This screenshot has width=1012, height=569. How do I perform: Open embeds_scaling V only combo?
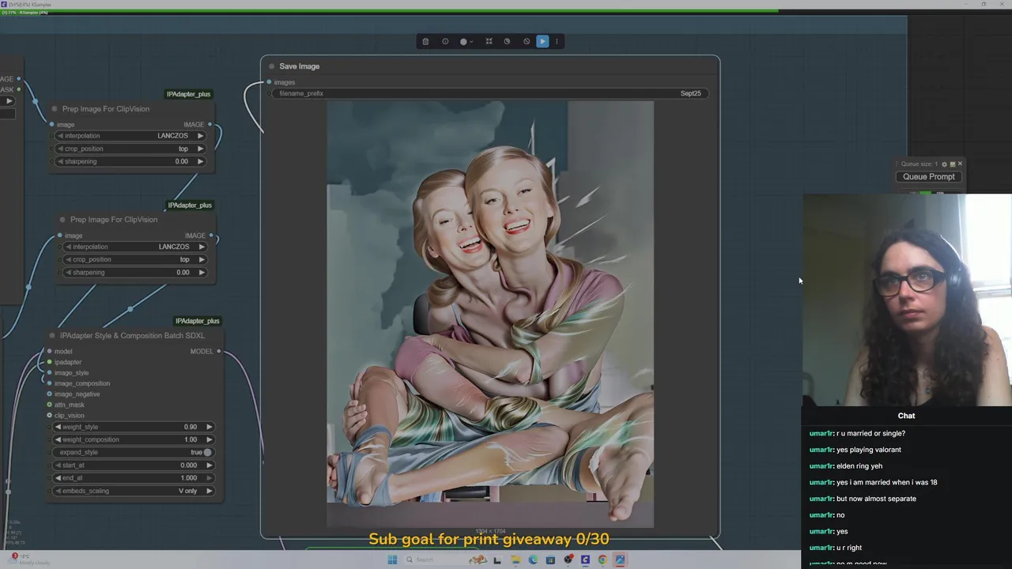click(x=134, y=491)
